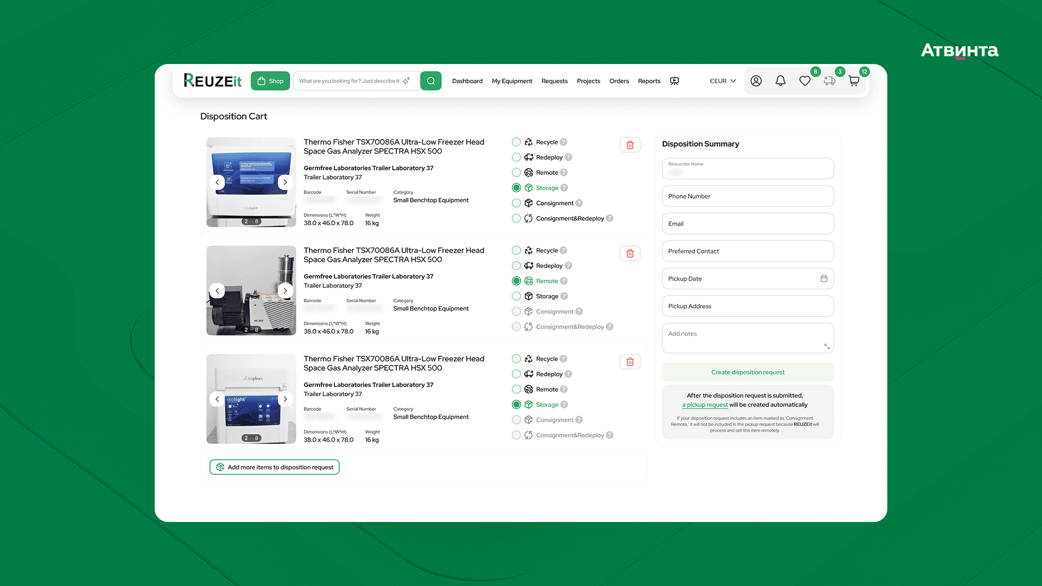Select Consignment for the first item

tap(516, 203)
